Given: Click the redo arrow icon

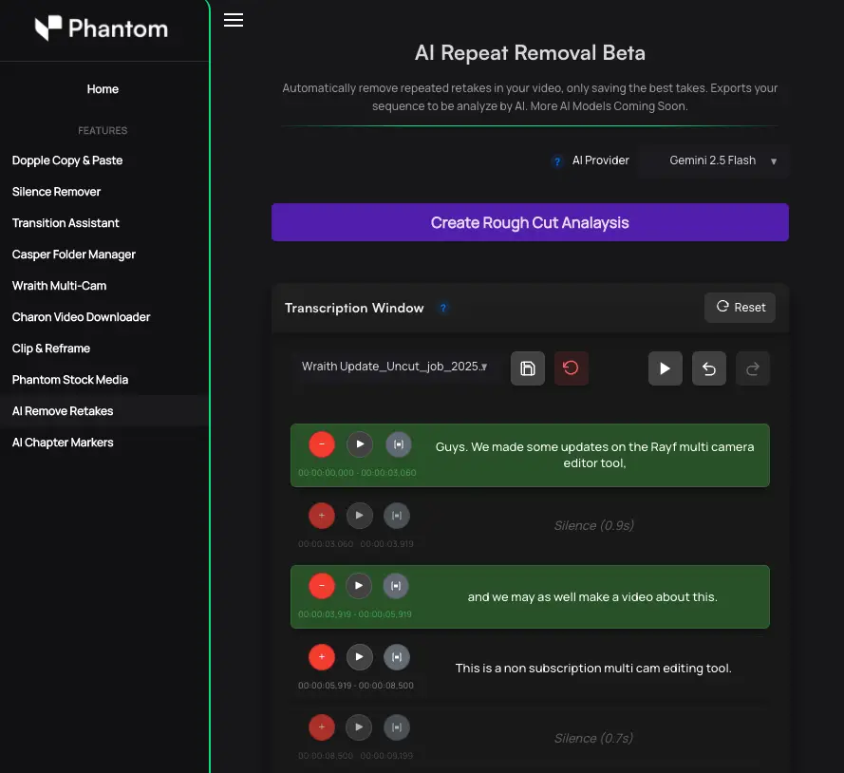Looking at the screenshot, I should (753, 368).
